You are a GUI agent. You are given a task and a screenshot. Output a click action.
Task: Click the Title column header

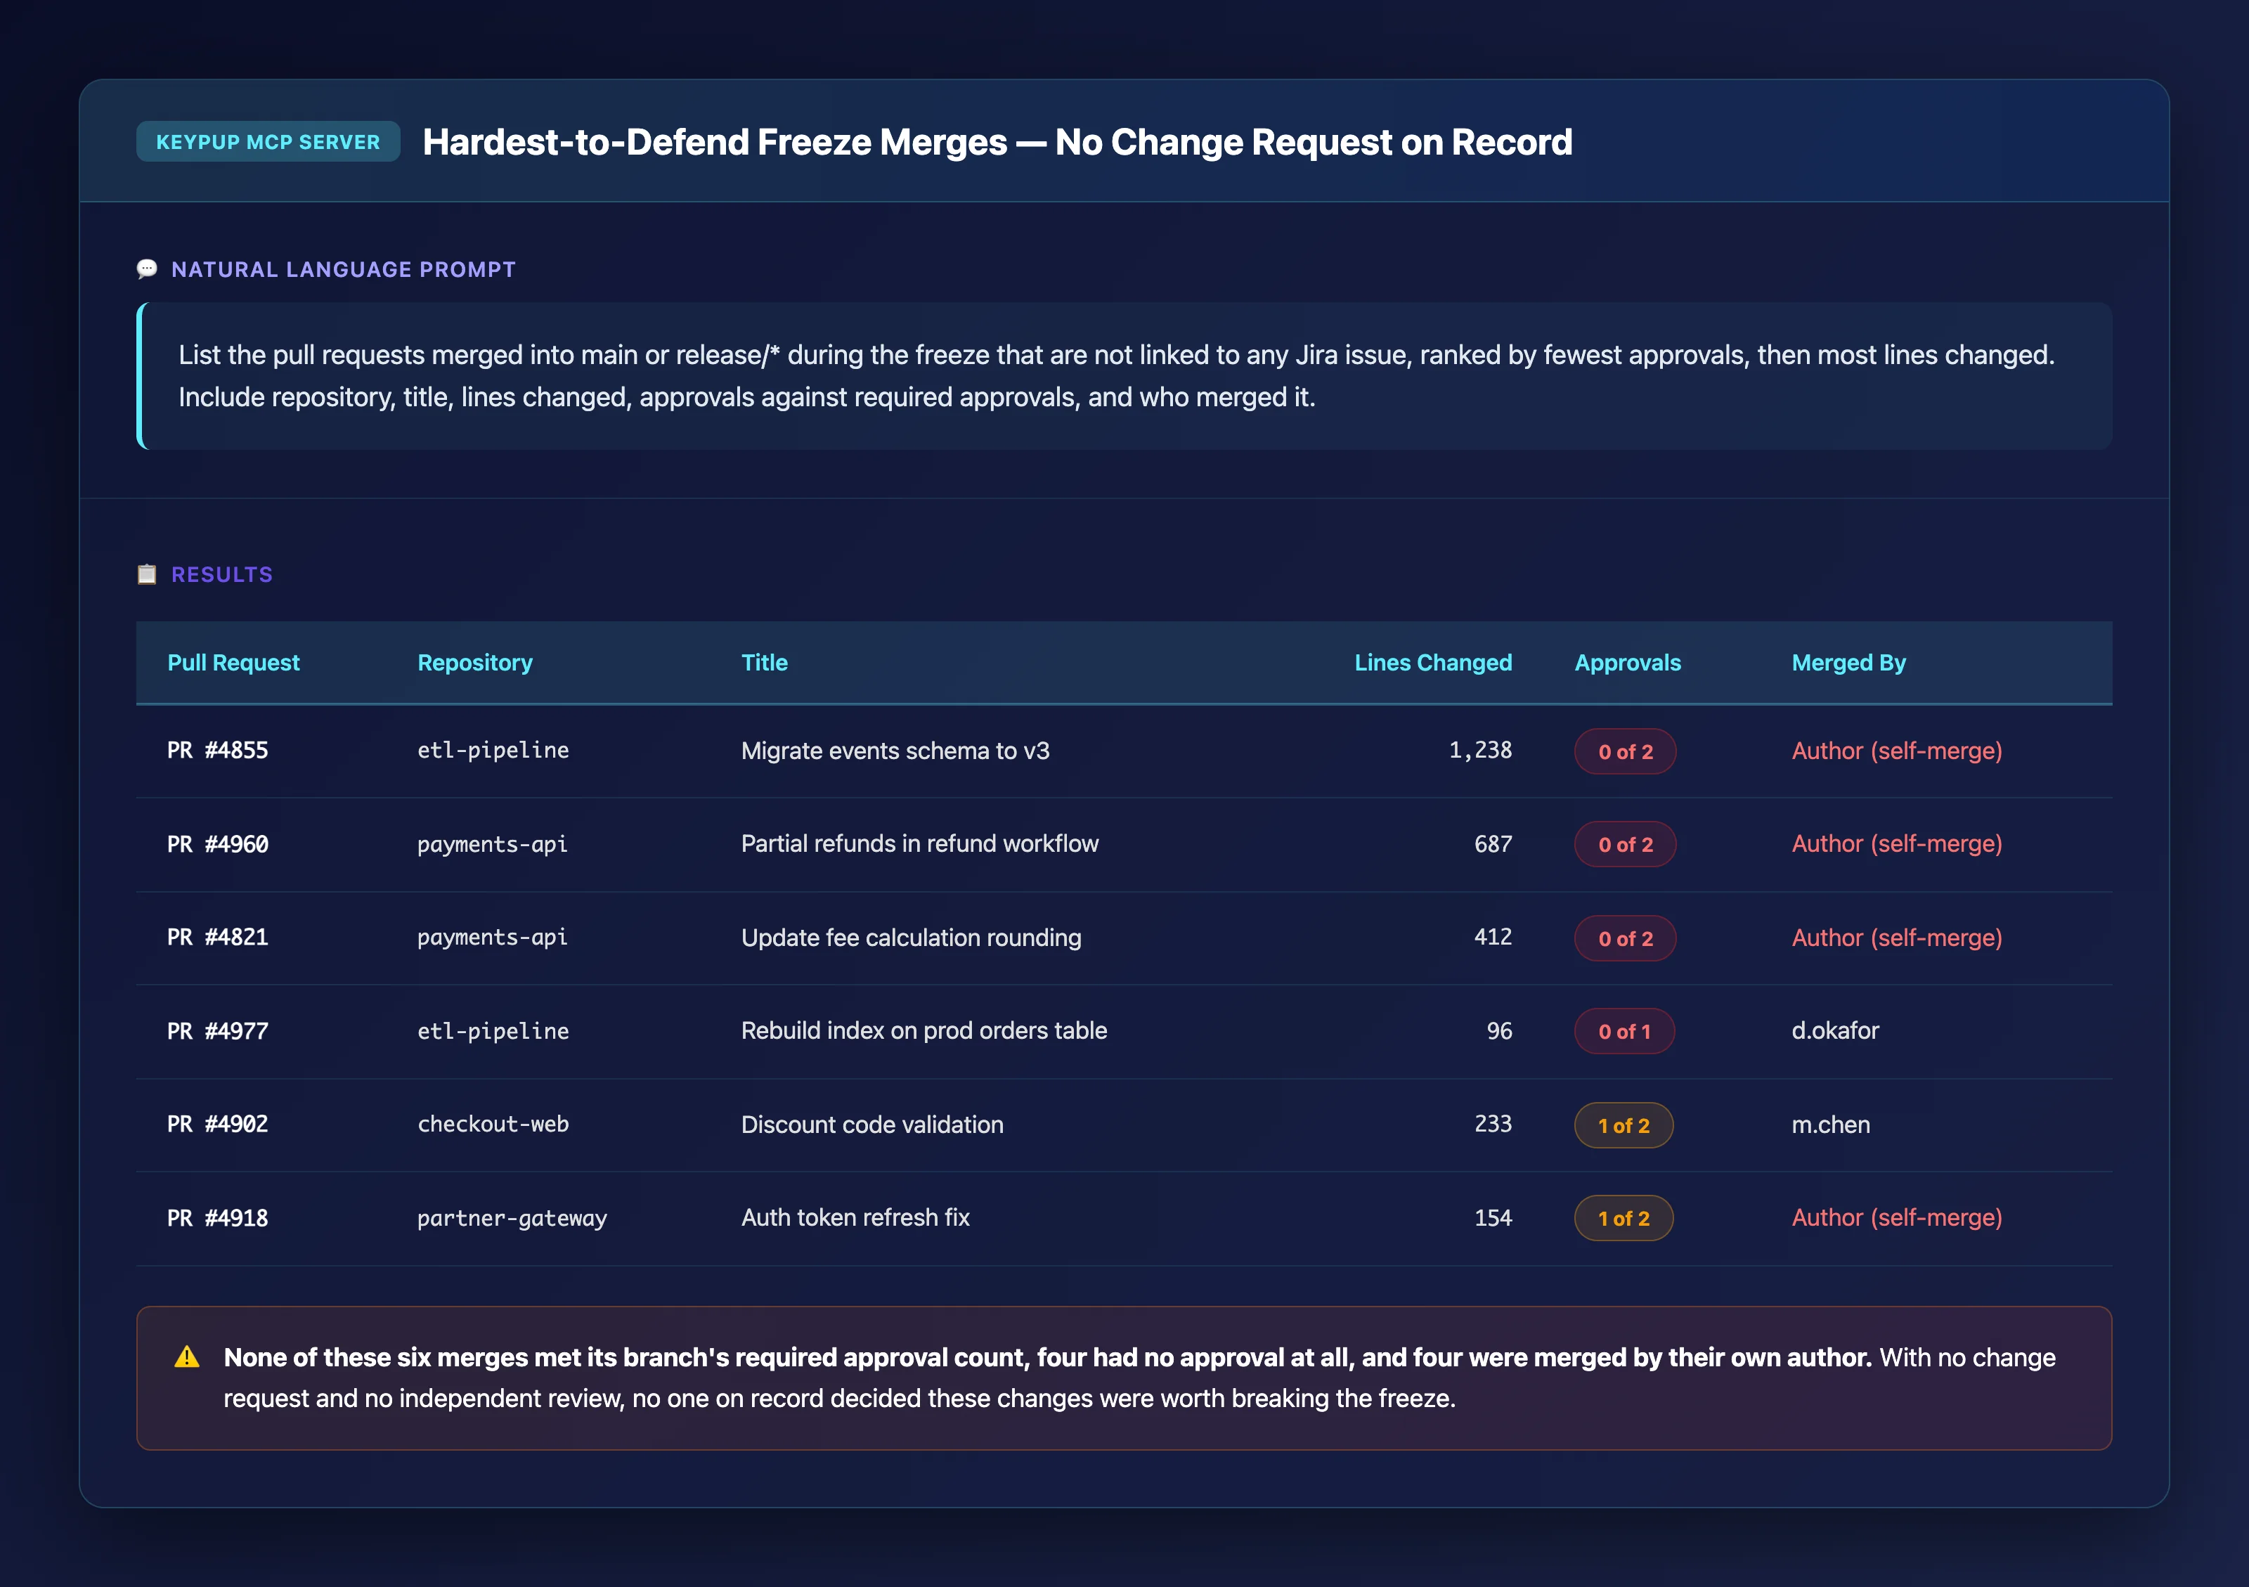(764, 662)
